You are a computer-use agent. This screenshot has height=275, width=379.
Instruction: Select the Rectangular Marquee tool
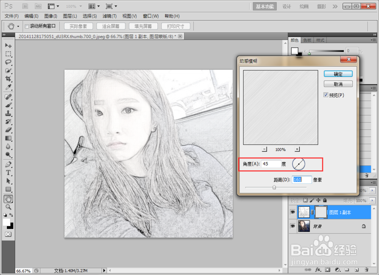coord(8,54)
